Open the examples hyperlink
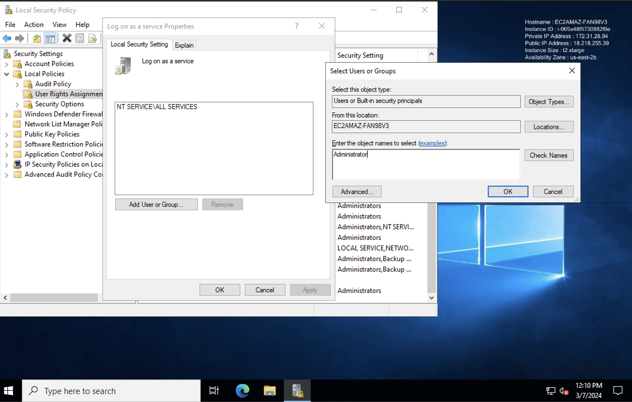632x402 pixels. tap(432, 143)
